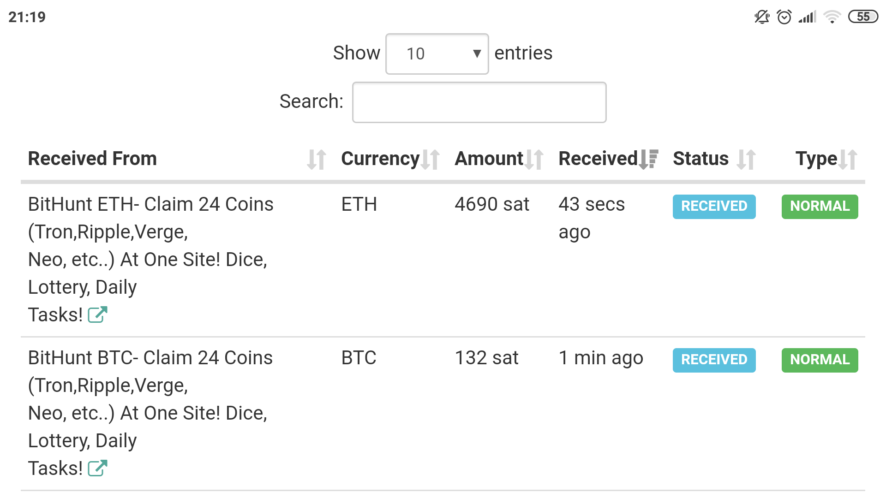886x498 pixels.
Task: Tap the alarm clock status bar icon
Action: tap(784, 17)
